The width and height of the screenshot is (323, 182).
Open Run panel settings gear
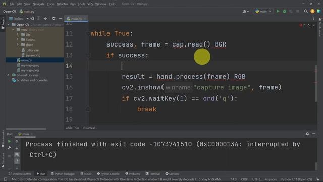[x=307, y=134]
